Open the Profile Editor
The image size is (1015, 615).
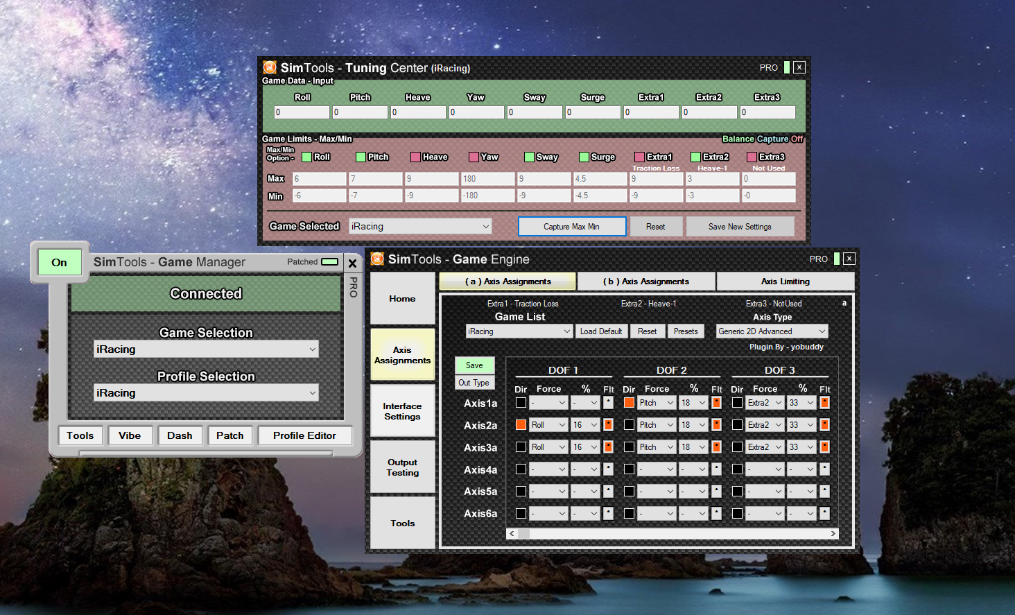click(x=304, y=435)
